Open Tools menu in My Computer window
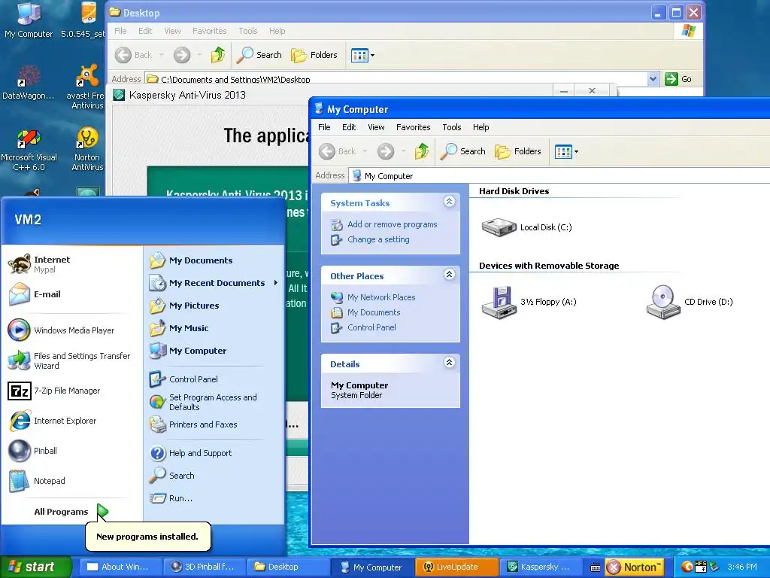 click(451, 127)
